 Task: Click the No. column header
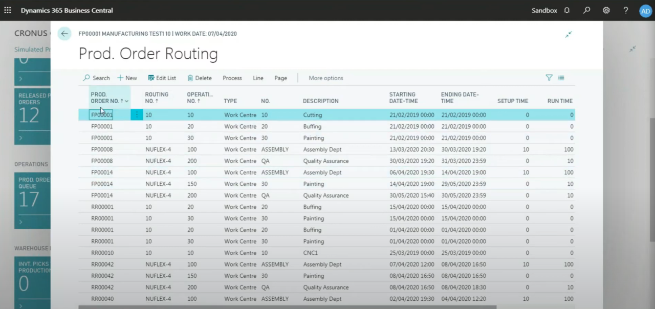coord(265,101)
